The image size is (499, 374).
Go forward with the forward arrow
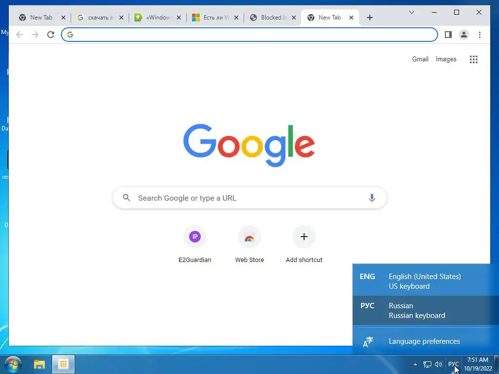(35, 35)
